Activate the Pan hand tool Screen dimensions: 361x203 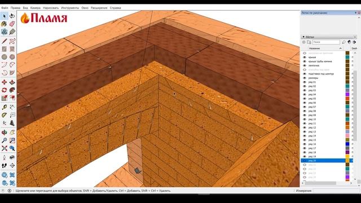pyautogui.click(x=12, y=133)
